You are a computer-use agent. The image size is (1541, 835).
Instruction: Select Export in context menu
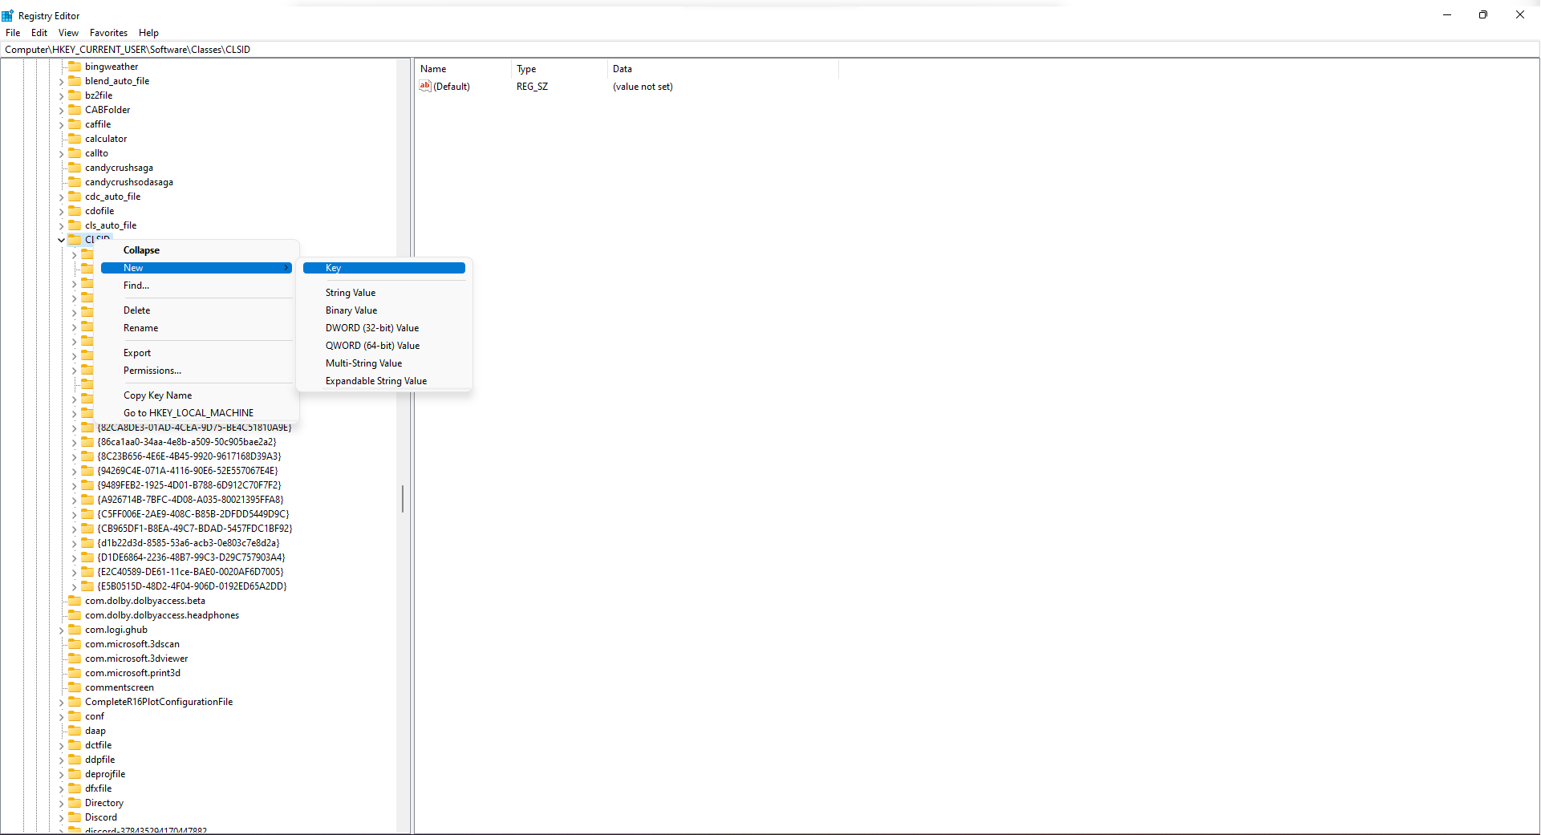coord(197,353)
